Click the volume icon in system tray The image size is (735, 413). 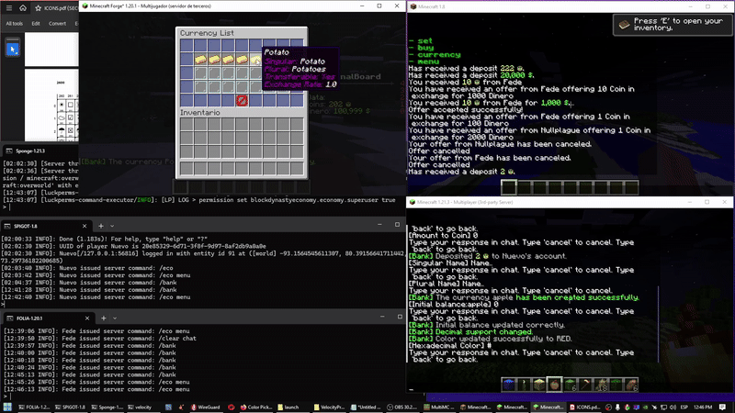pos(673,407)
